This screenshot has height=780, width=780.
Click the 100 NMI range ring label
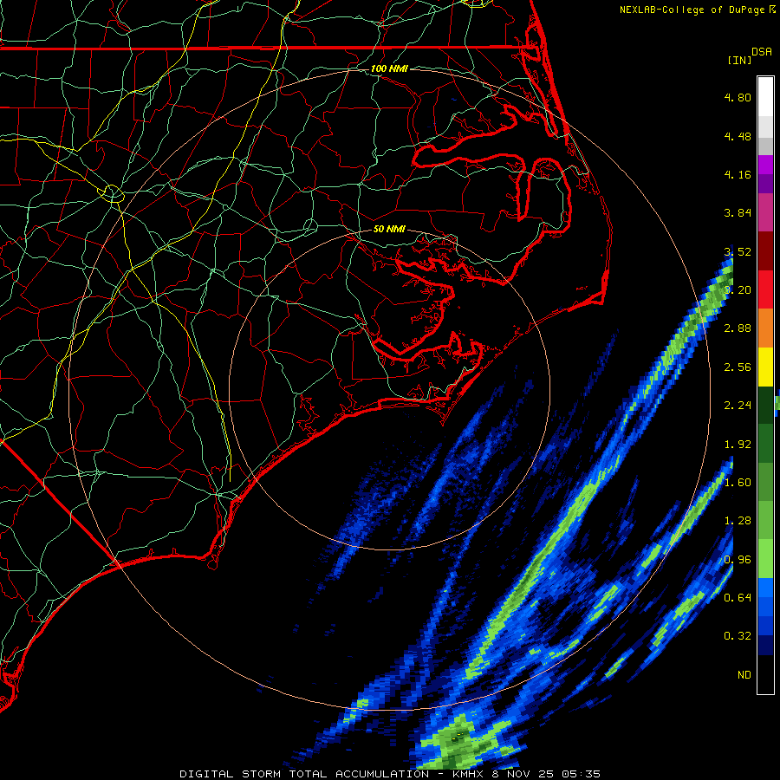(x=389, y=68)
